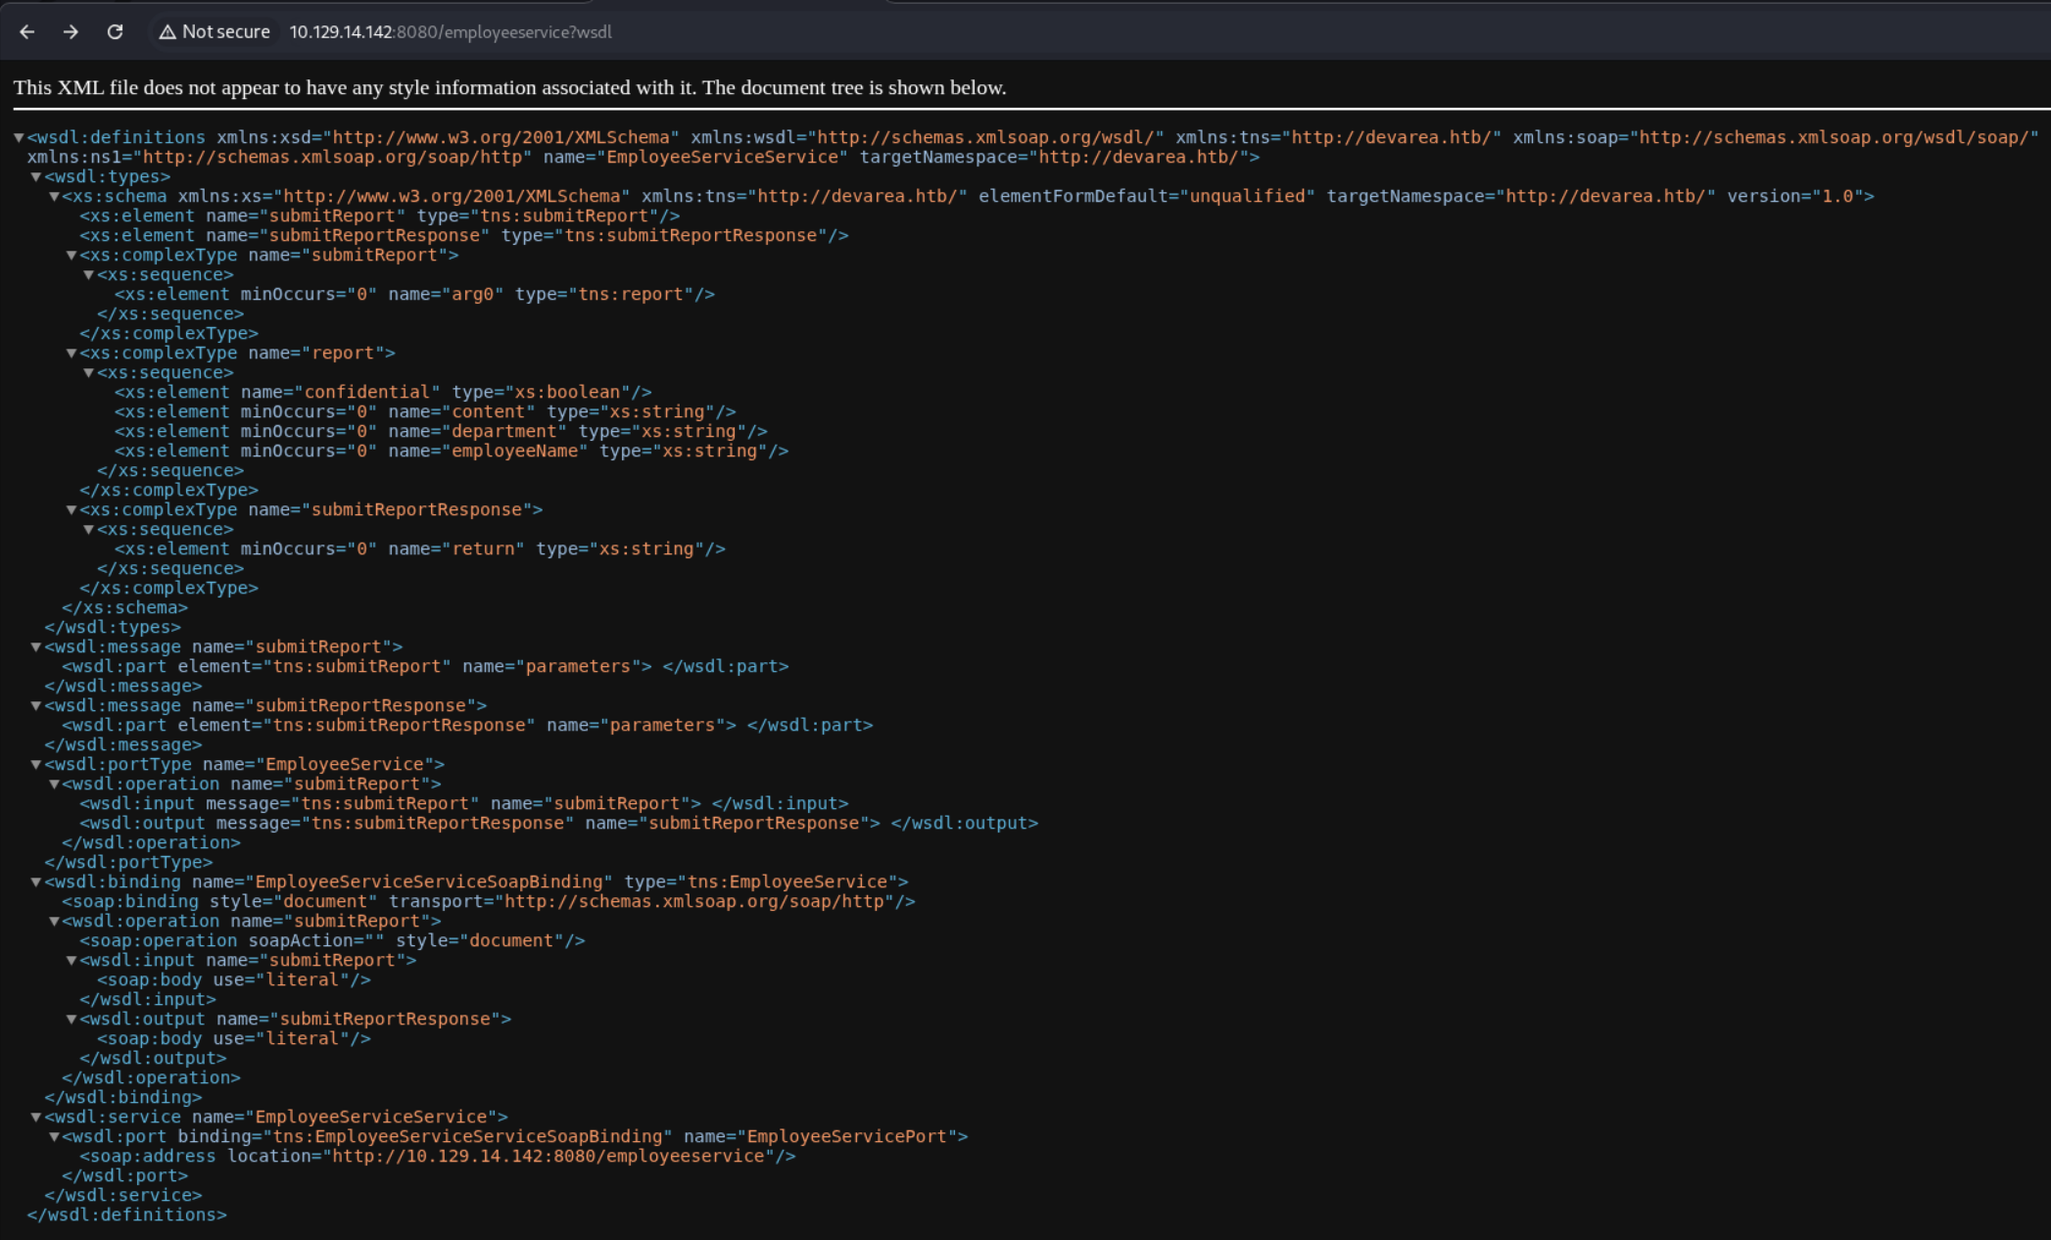Collapse the complexType report node
Image resolution: width=2051 pixels, height=1240 pixels.
72,354
